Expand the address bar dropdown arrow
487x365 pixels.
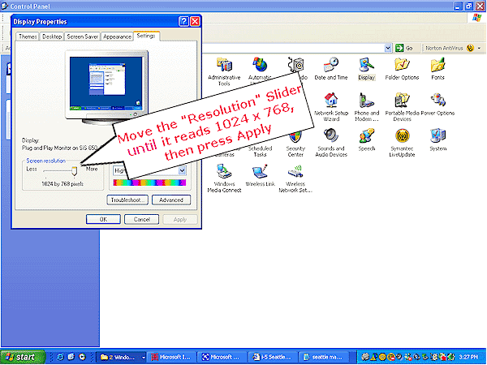pyautogui.click(x=388, y=48)
